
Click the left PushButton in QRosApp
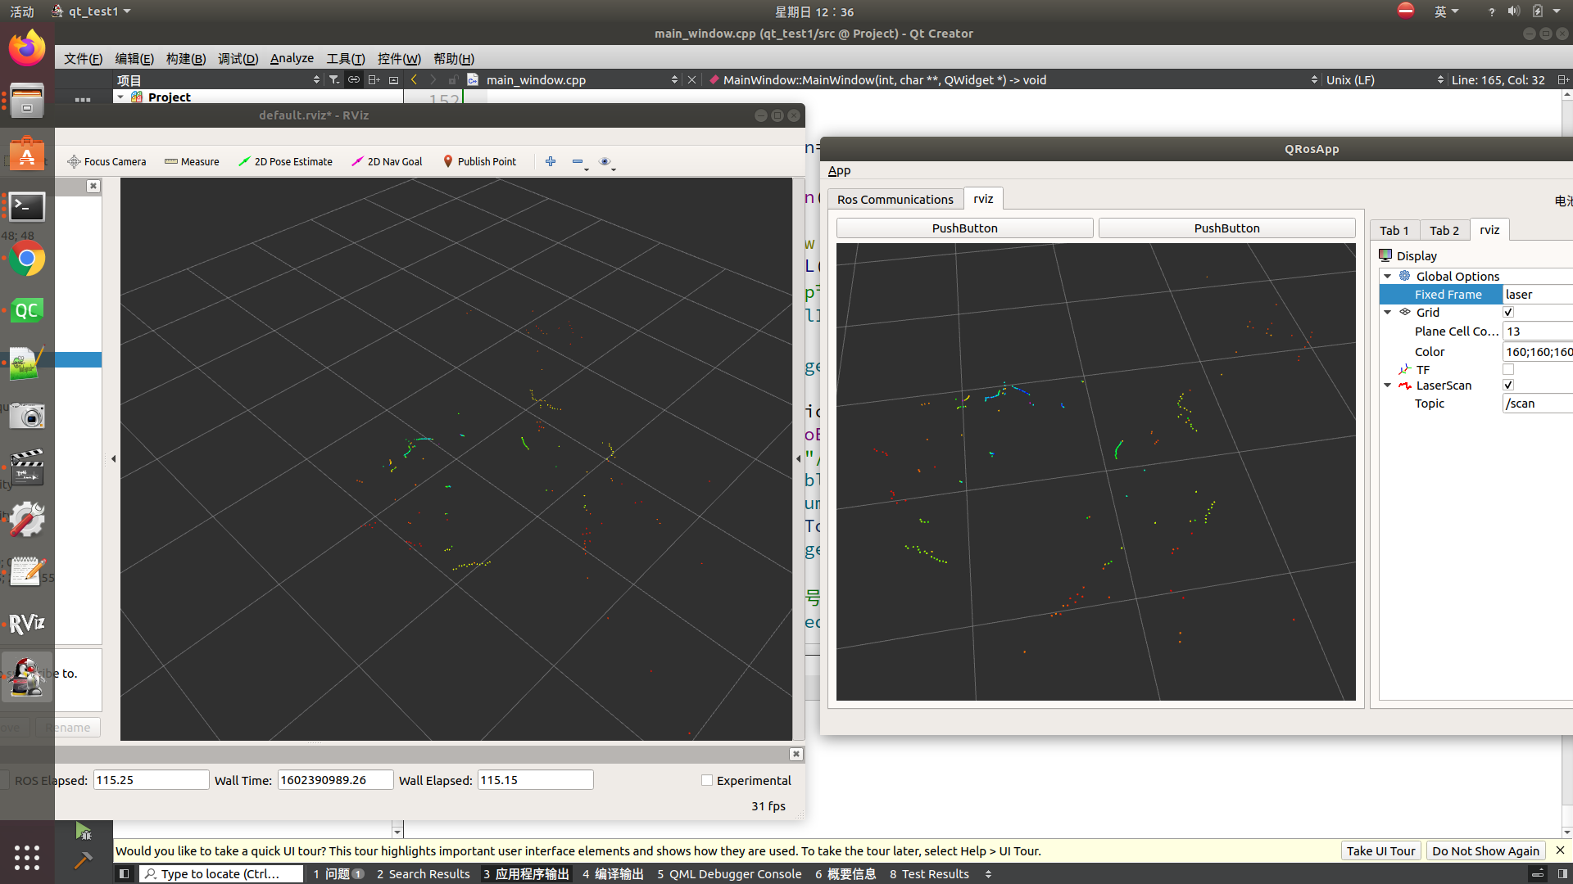point(964,228)
